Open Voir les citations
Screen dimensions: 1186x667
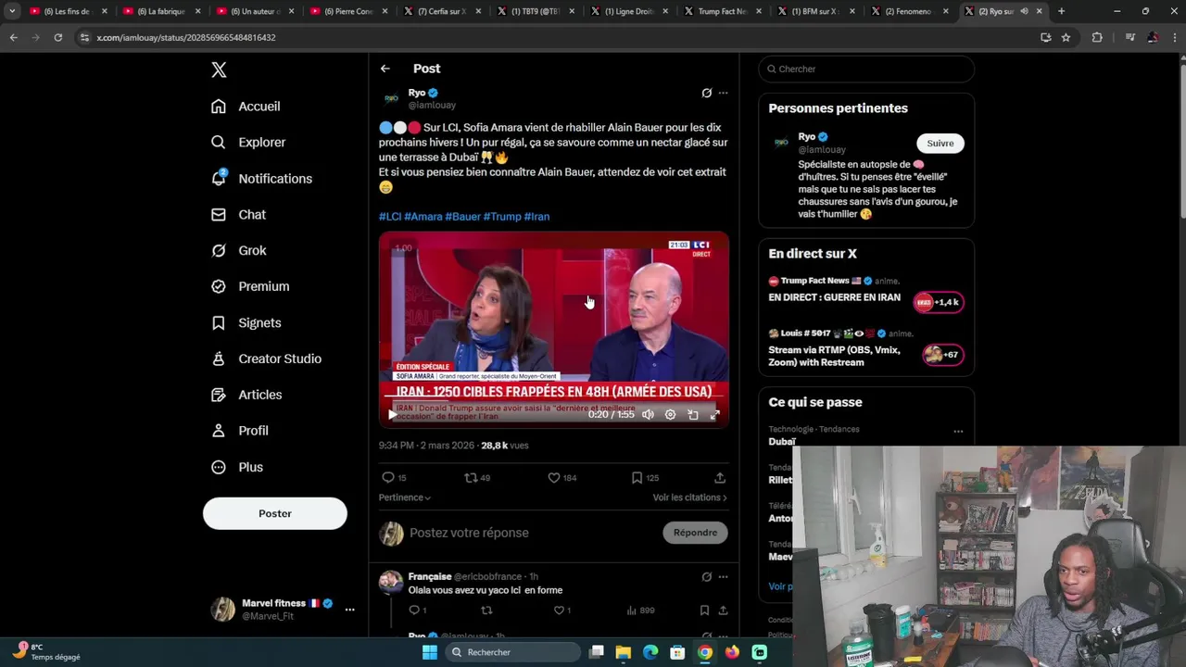[x=690, y=497]
